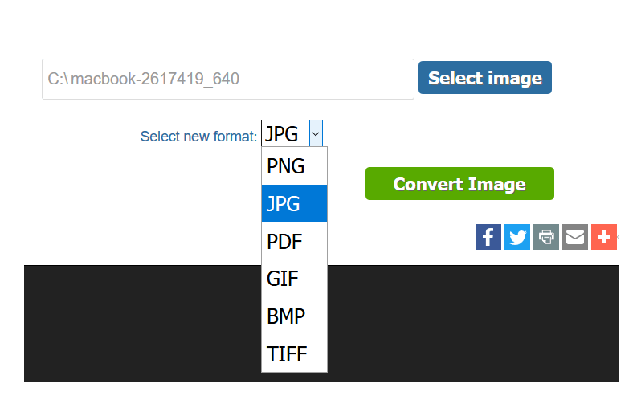Click the blue Select image button
The width and height of the screenshot is (641, 412).
pos(485,78)
